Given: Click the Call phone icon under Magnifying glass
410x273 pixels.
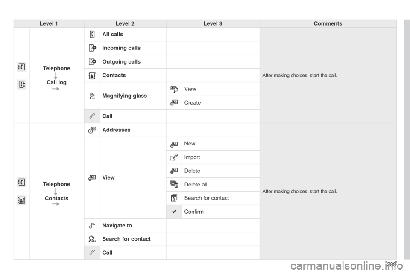Looking at the screenshot, I should pos(92,116).
